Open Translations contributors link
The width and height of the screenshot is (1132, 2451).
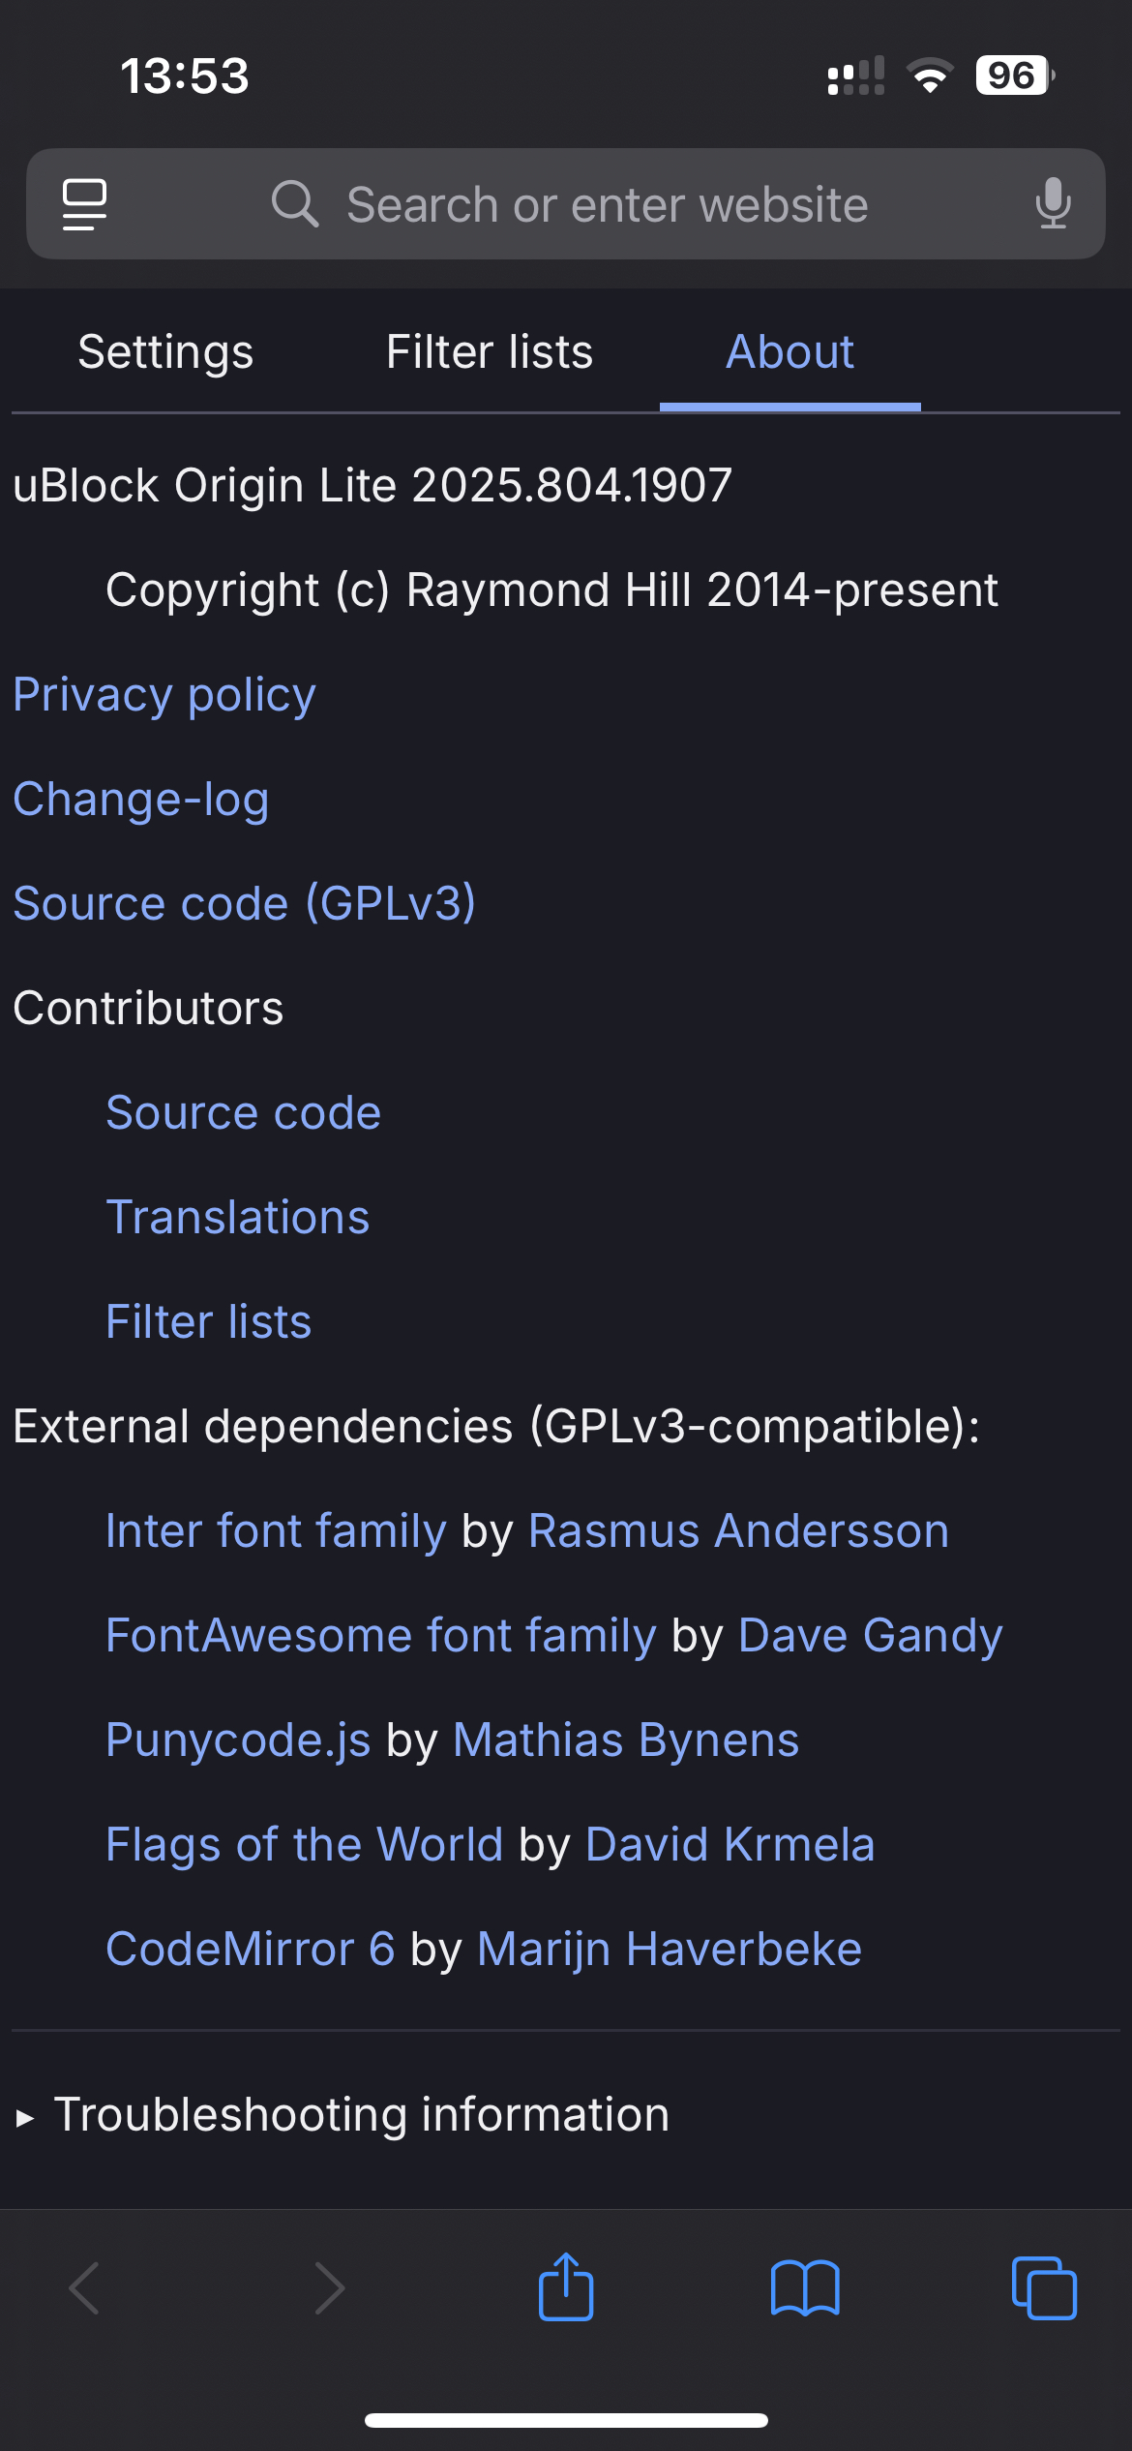[238, 1218]
